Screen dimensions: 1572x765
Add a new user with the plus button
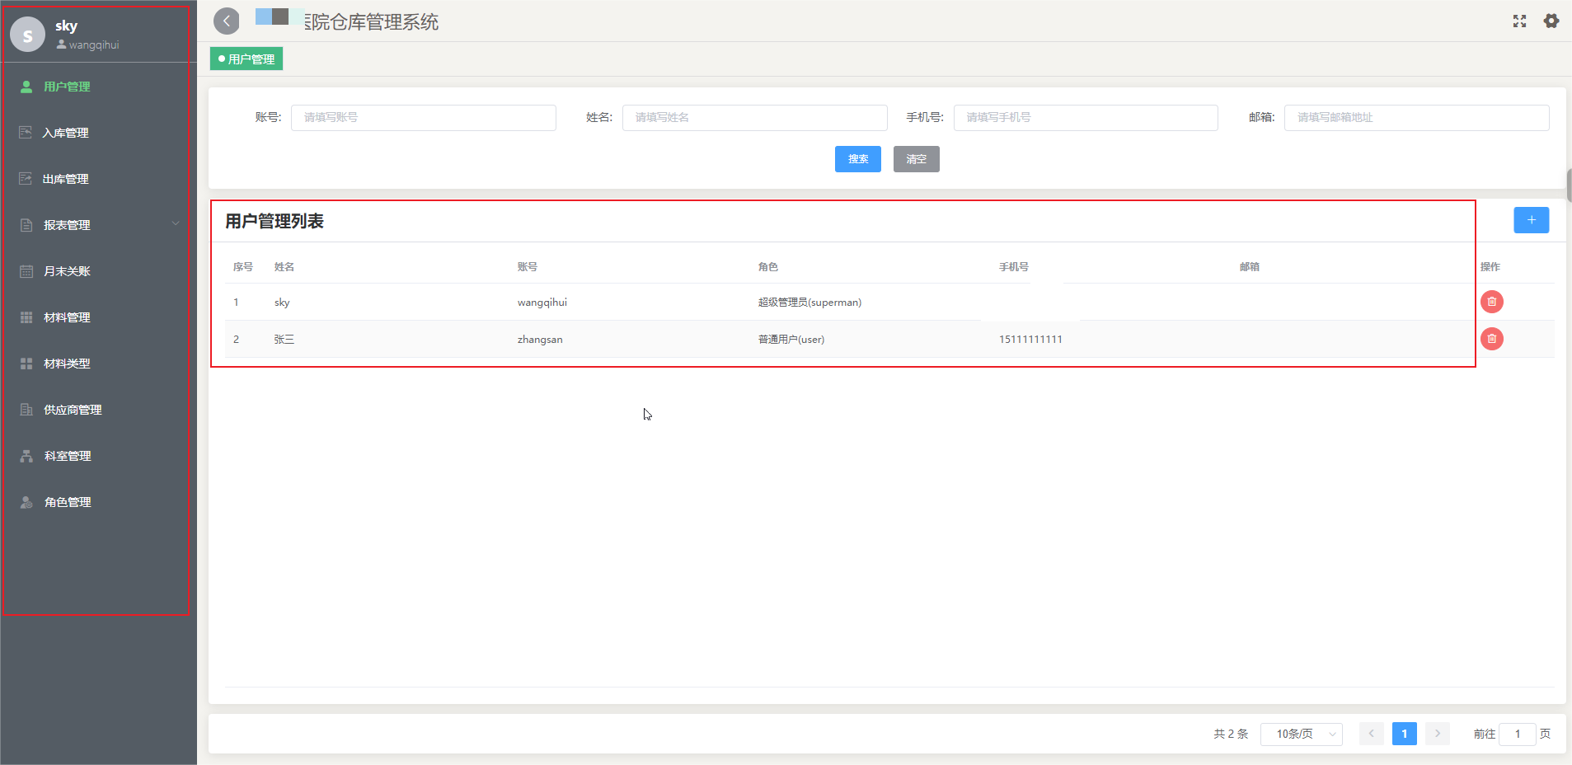(x=1532, y=220)
